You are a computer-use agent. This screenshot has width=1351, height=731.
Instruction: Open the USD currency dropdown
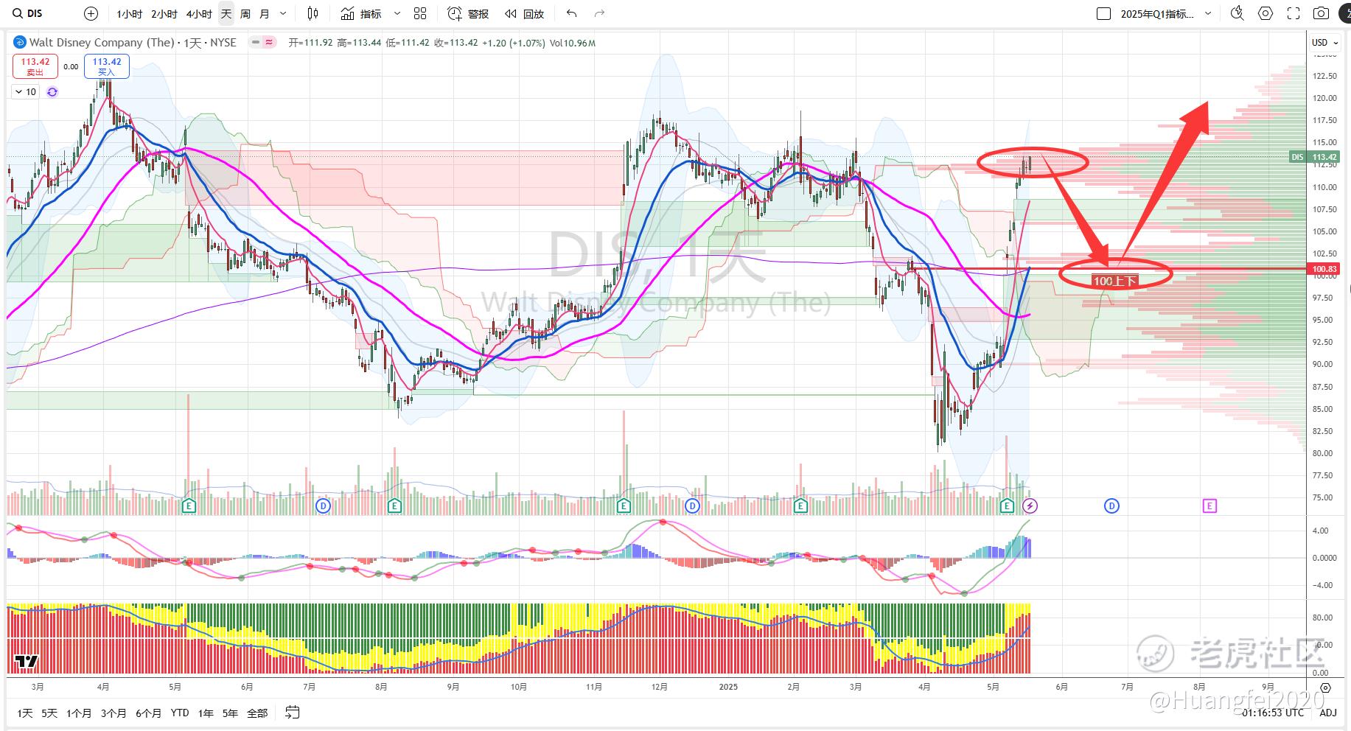coord(1324,42)
